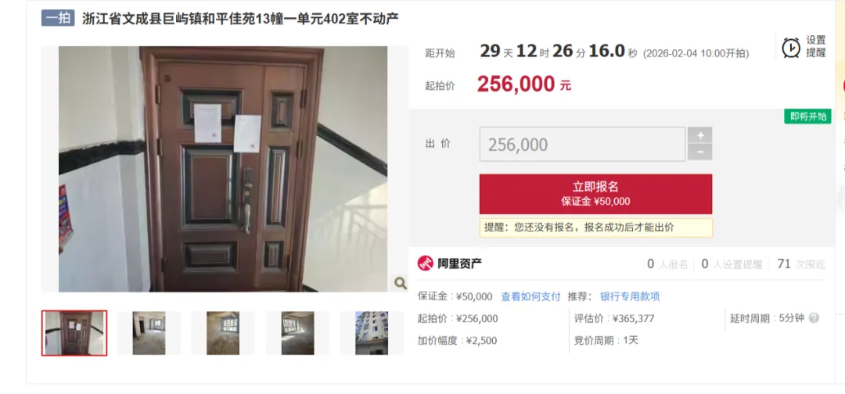Select the building exterior thumbnail

click(372, 333)
